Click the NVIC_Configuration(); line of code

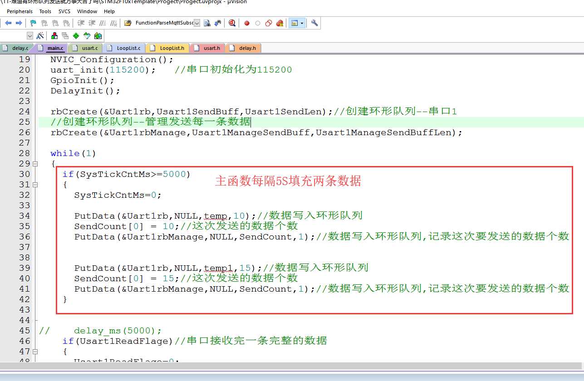click(x=112, y=59)
